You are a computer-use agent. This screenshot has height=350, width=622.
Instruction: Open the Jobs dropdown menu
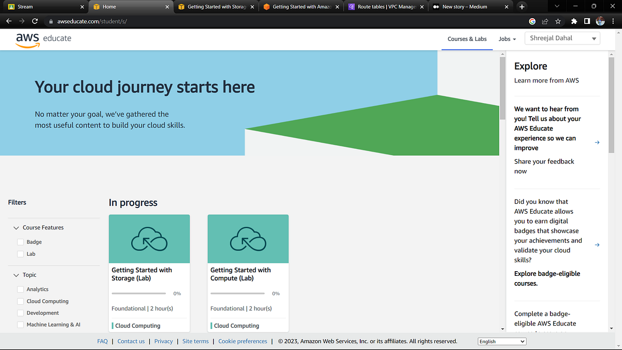point(507,39)
